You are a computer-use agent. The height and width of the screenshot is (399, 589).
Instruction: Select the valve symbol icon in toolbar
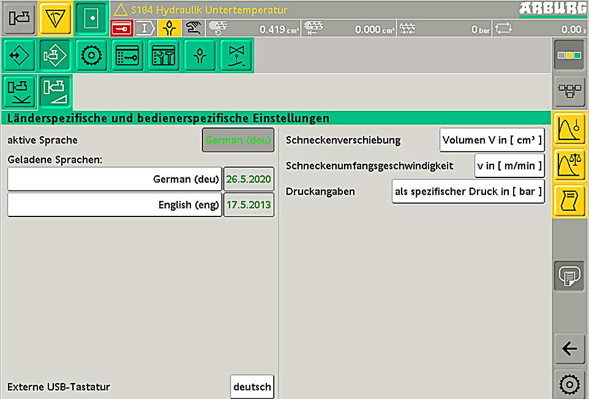pyautogui.click(x=236, y=56)
